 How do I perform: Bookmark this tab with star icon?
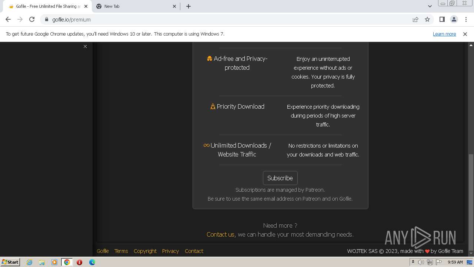[x=427, y=20]
